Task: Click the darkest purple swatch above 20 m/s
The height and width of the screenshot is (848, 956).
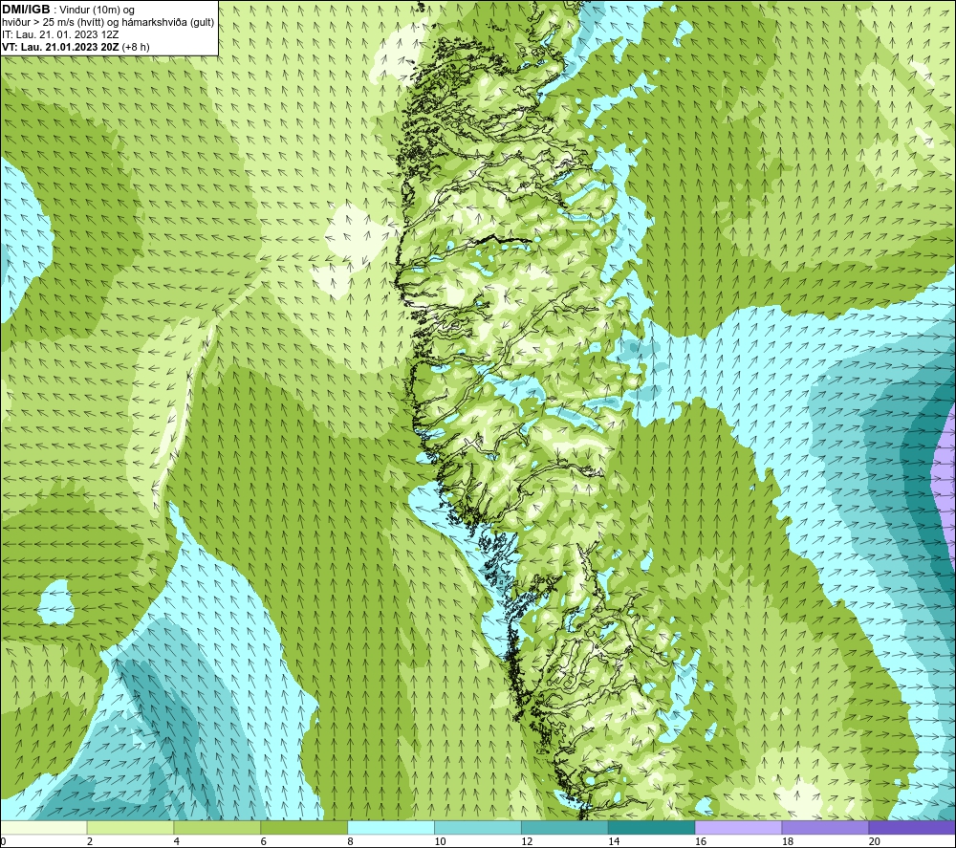Action: [x=912, y=827]
